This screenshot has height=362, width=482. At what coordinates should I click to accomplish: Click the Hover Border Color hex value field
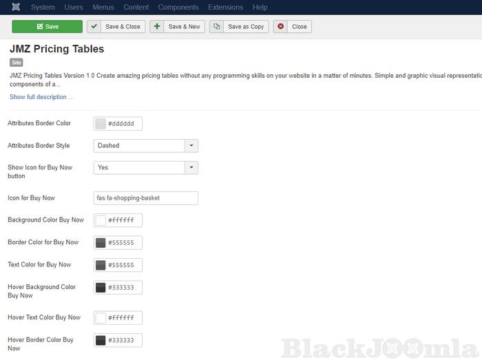[124, 341]
